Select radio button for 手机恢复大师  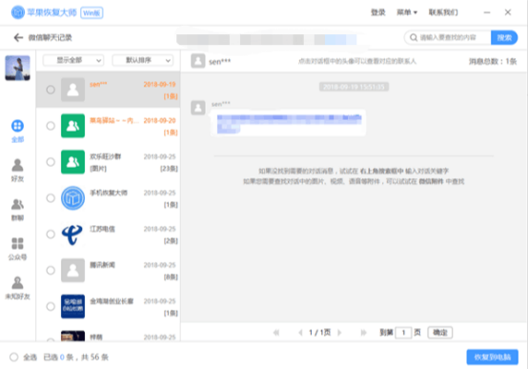pos(51,198)
